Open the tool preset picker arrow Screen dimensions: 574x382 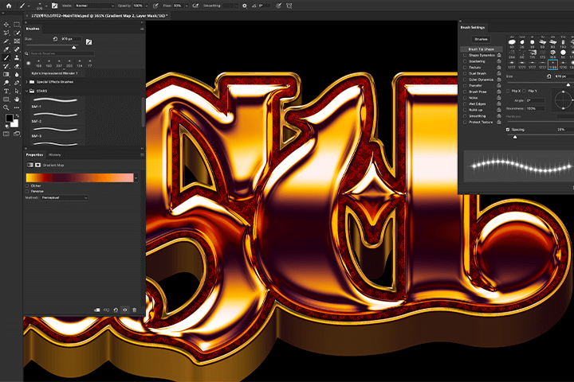(x=29, y=6)
